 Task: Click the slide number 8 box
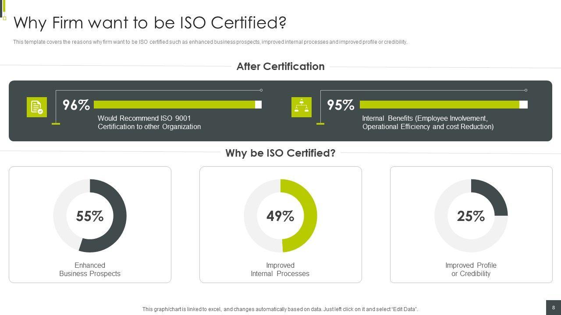click(553, 308)
